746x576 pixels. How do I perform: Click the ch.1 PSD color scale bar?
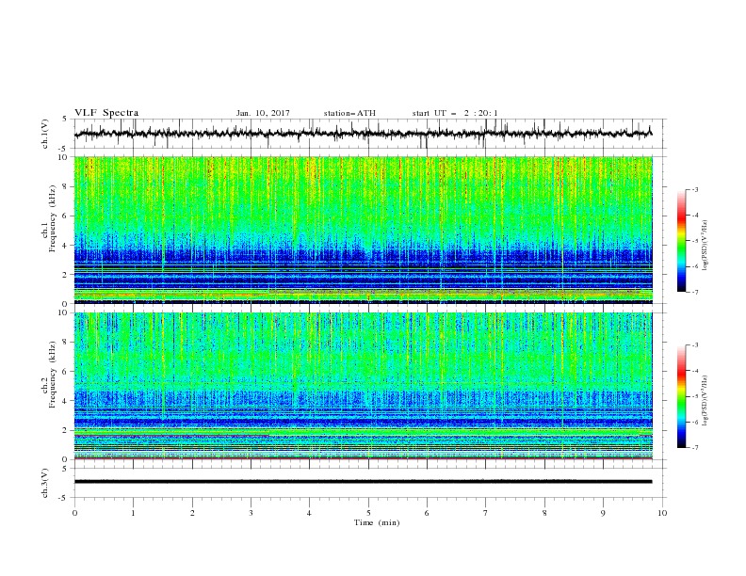pos(682,241)
